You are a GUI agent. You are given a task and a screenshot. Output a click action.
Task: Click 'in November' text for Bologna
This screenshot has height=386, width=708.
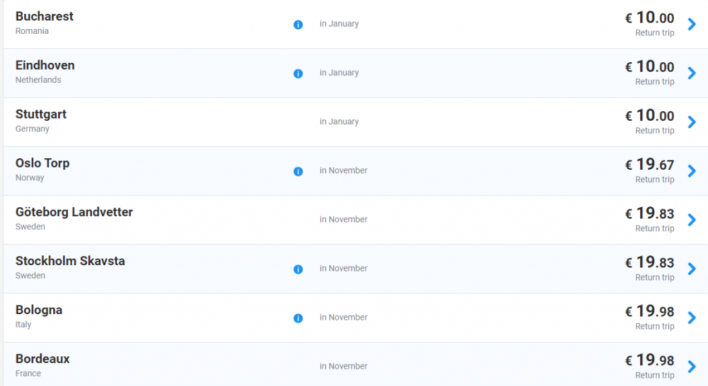tap(343, 318)
